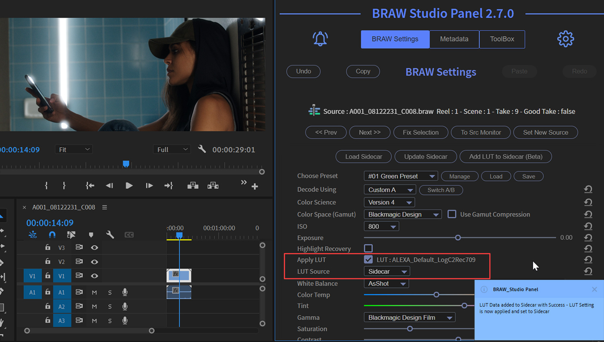The height and width of the screenshot is (342, 604).
Task: Open the LUT Source Sidecar dropdown
Action: (x=387, y=271)
